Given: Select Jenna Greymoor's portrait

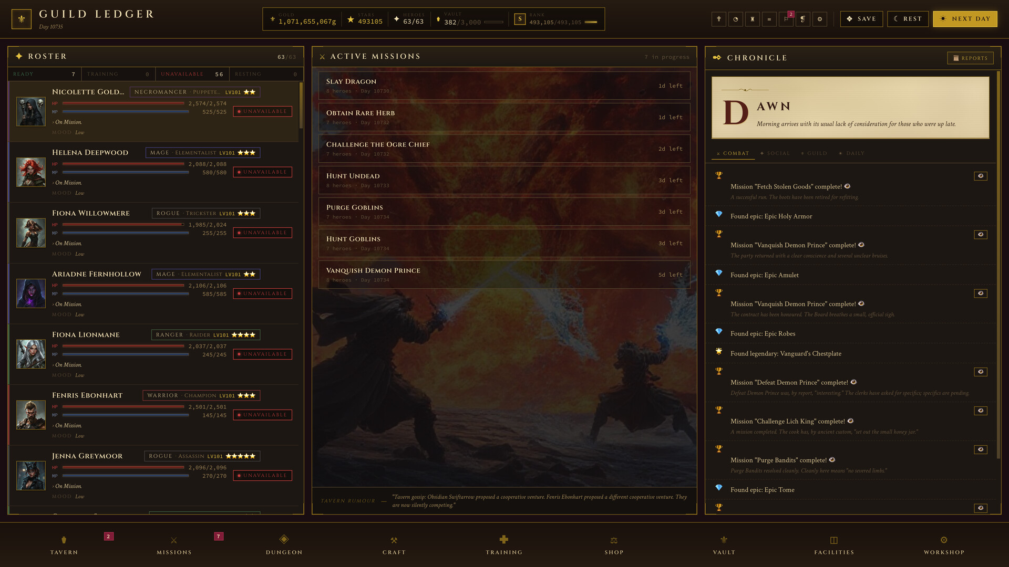Looking at the screenshot, I should pos(31,476).
